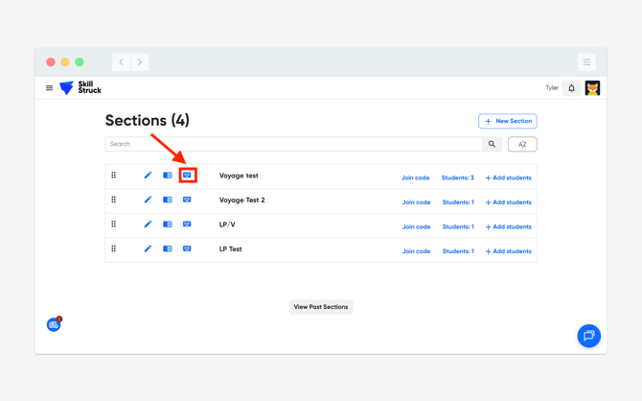Edit the Voyage Test 2 section with pencil
642x401 pixels.
click(148, 200)
